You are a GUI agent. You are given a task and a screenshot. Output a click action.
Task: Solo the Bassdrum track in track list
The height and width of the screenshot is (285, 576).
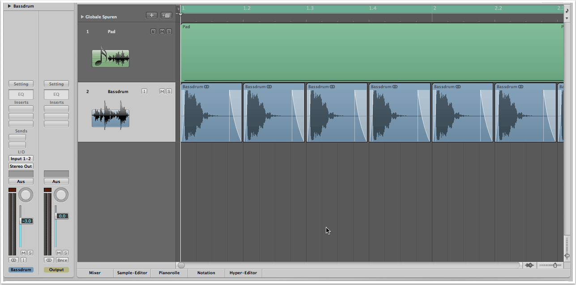pyautogui.click(x=169, y=91)
